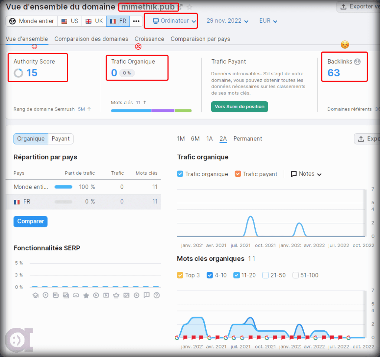Uncheck the Trafic organique checkbox
380x357 pixels.
pos(180,174)
